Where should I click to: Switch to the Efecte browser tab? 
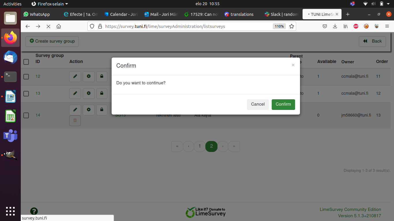[x=80, y=14]
